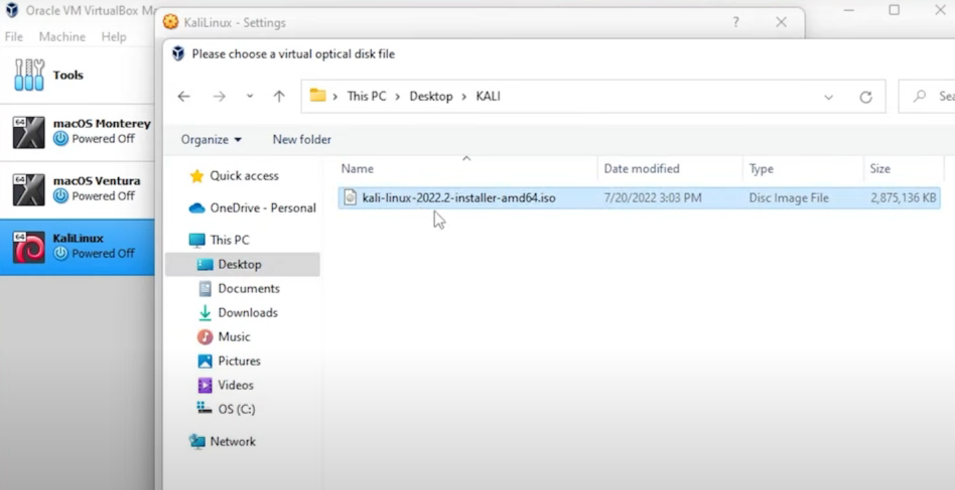Select This PC in the navigation pane
Image resolution: width=955 pixels, height=490 pixels.
click(230, 240)
